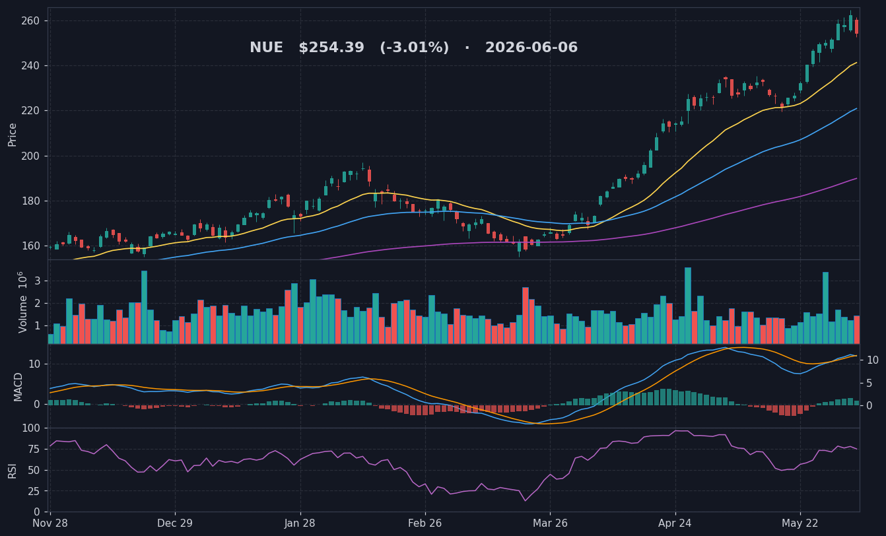Select the RSI axis label
This screenshot has height=536, width=886.
13,470
